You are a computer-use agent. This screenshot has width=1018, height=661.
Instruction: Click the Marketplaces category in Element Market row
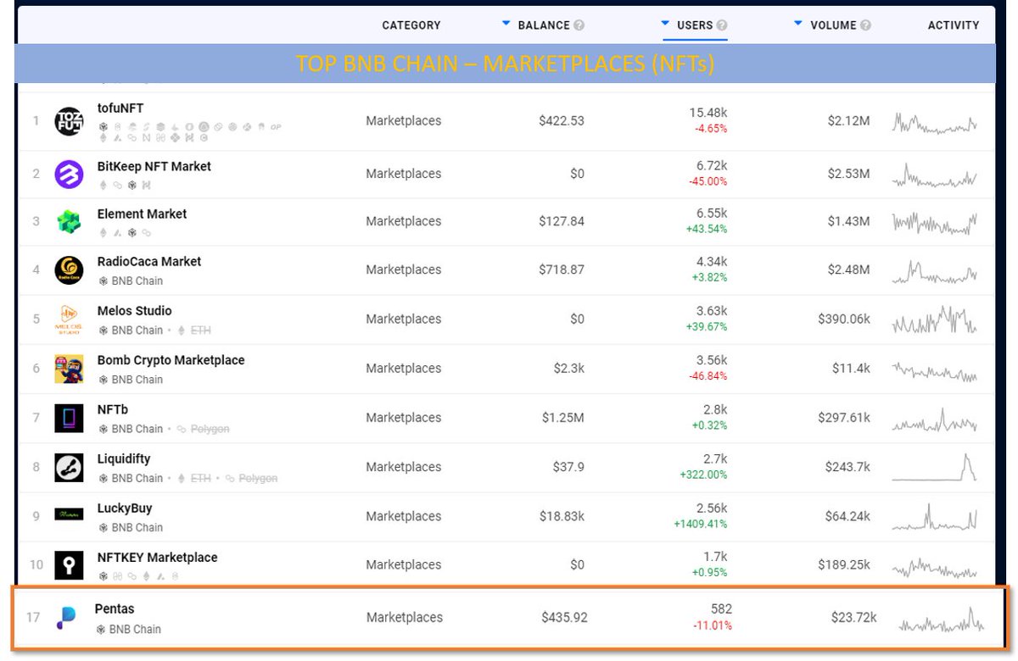(404, 221)
